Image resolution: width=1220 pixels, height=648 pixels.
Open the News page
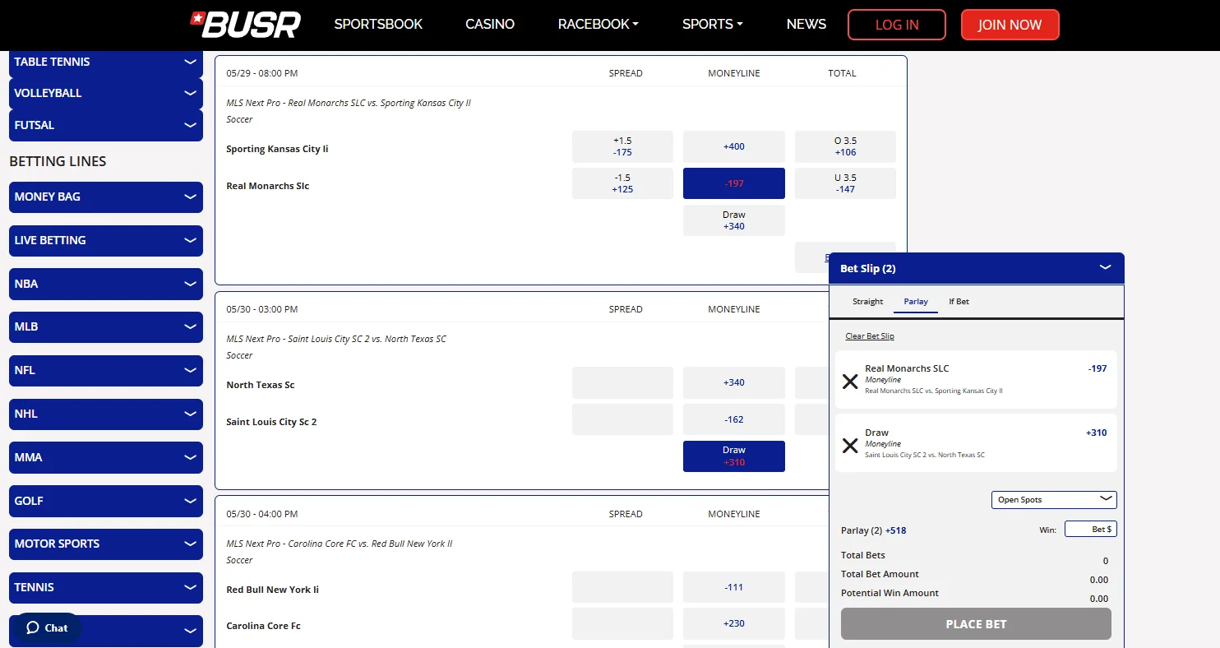[806, 25]
